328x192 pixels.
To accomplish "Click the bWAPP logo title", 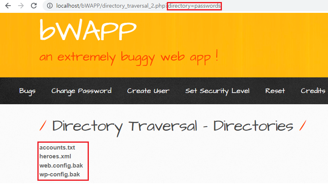I will coord(88,30).
